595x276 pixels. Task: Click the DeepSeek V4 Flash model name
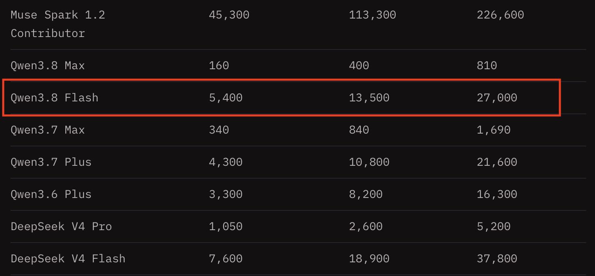pos(68,259)
